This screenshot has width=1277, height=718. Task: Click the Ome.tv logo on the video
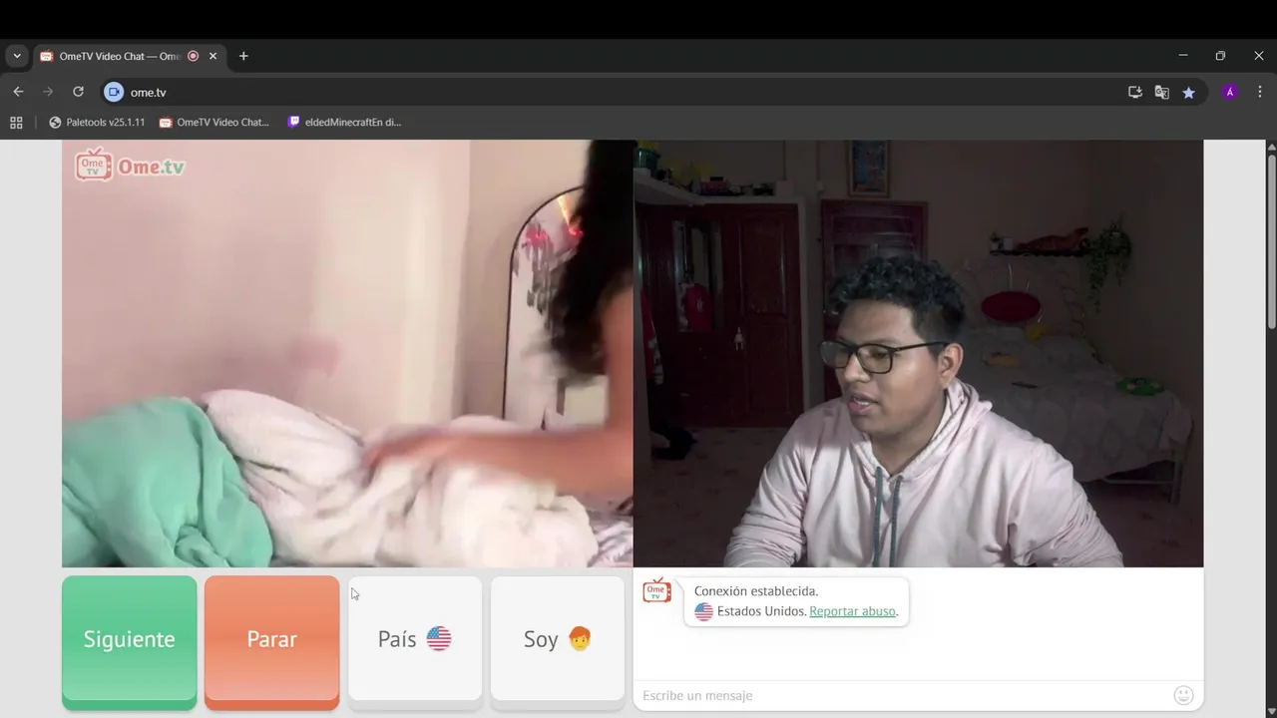[130, 165]
